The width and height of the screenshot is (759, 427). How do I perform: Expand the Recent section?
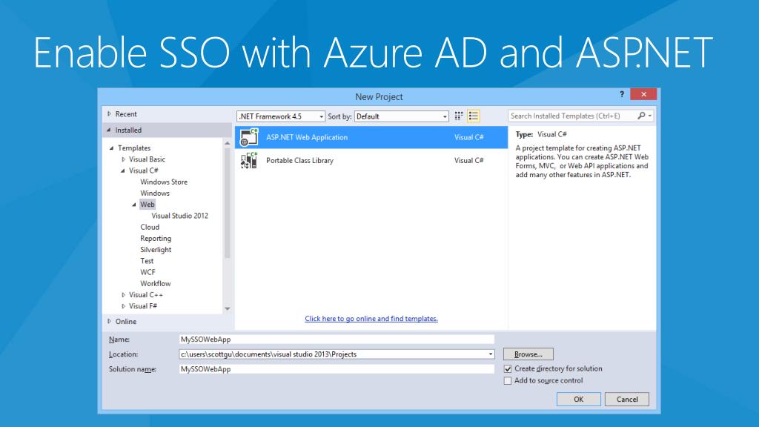[x=110, y=113]
